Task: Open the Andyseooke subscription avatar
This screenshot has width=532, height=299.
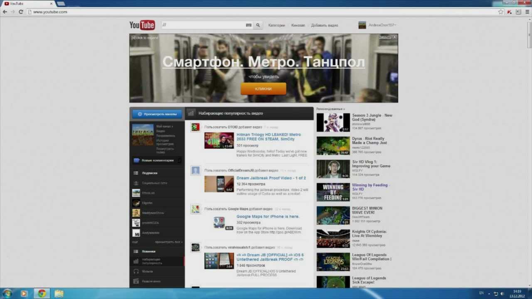Action: pos(136,233)
